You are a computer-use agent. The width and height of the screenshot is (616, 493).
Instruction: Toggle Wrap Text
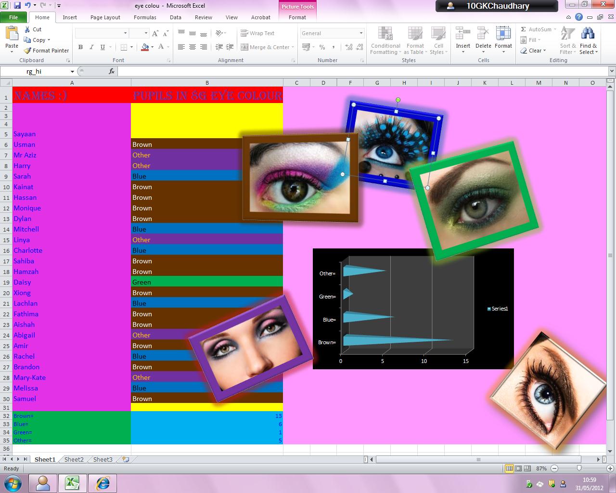(257, 33)
